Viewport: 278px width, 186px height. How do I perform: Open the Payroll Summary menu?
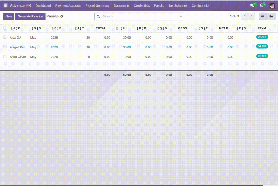coord(97,6)
